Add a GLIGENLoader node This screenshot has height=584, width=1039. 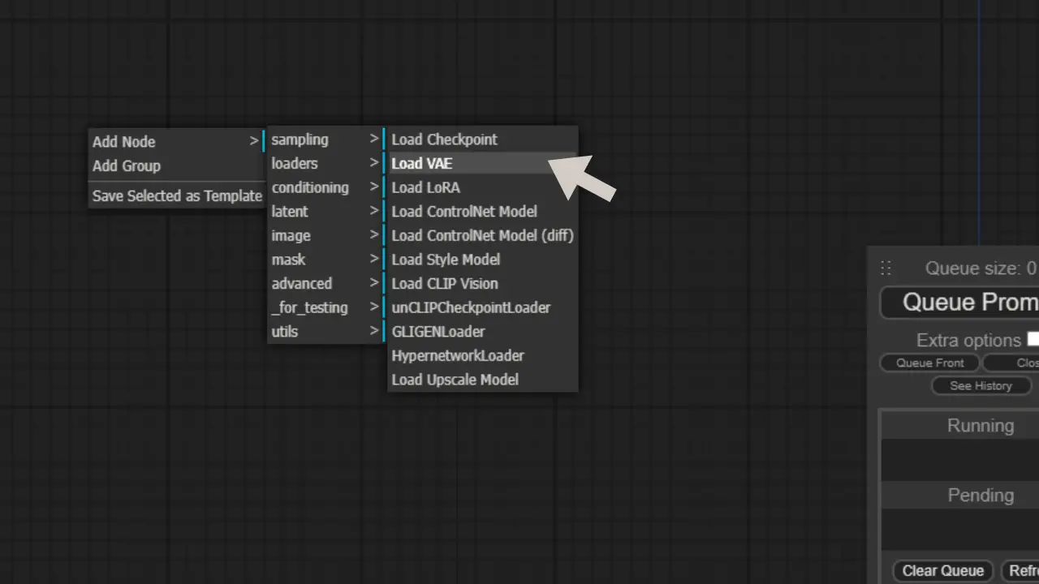(483, 332)
